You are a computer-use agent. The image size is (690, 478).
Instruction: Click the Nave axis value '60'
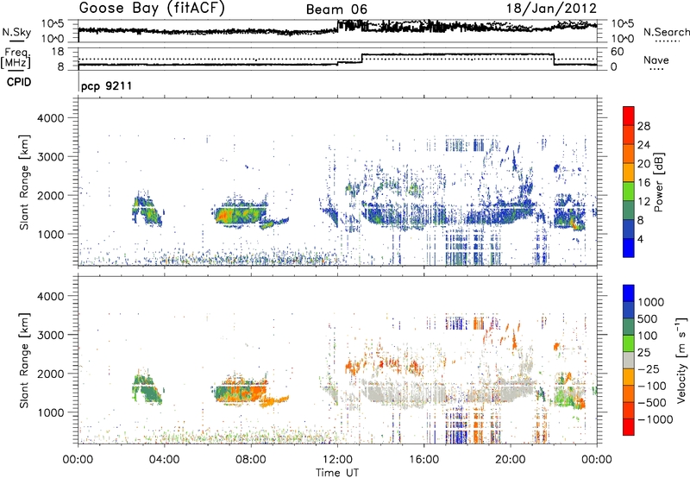[618, 52]
